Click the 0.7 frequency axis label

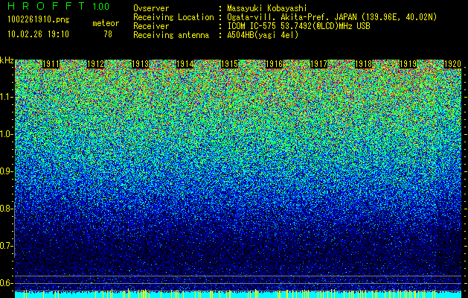click(7, 246)
